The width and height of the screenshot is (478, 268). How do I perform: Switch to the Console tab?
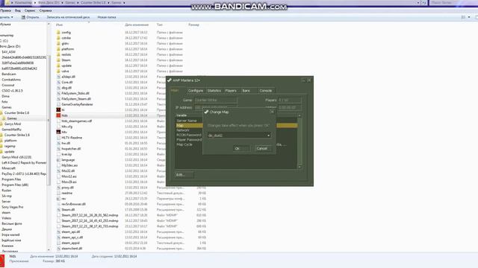point(266,91)
